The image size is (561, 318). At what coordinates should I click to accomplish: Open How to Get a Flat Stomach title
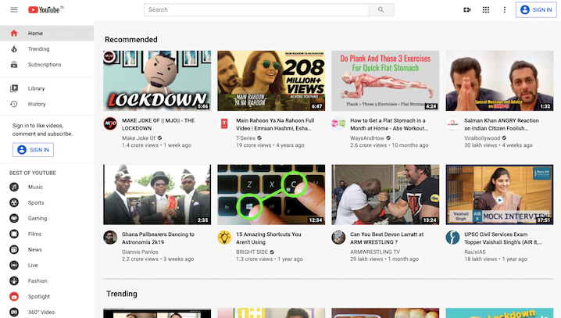389,124
